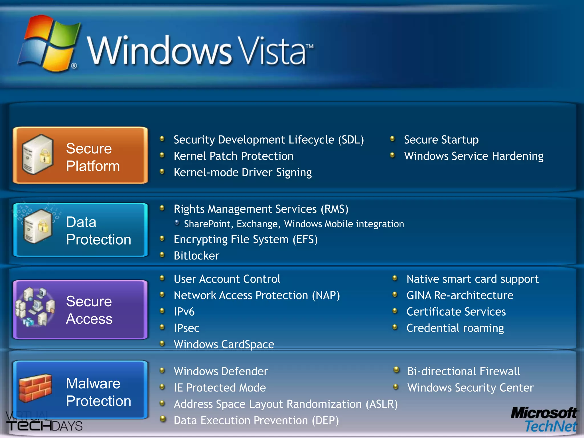The height and width of the screenshot is (438, 584).
Task: Click the IPsec bullet text
Action: click(186, 328)
